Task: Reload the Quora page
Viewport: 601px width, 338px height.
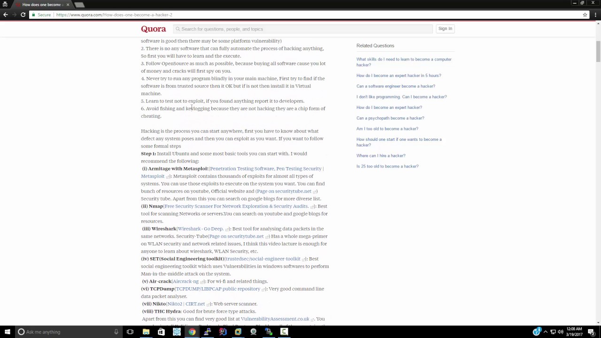Action: 23,15
